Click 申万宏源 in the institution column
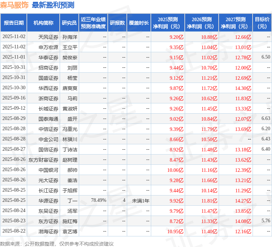The width and height of the screenshot is (272, 247). 48,47
